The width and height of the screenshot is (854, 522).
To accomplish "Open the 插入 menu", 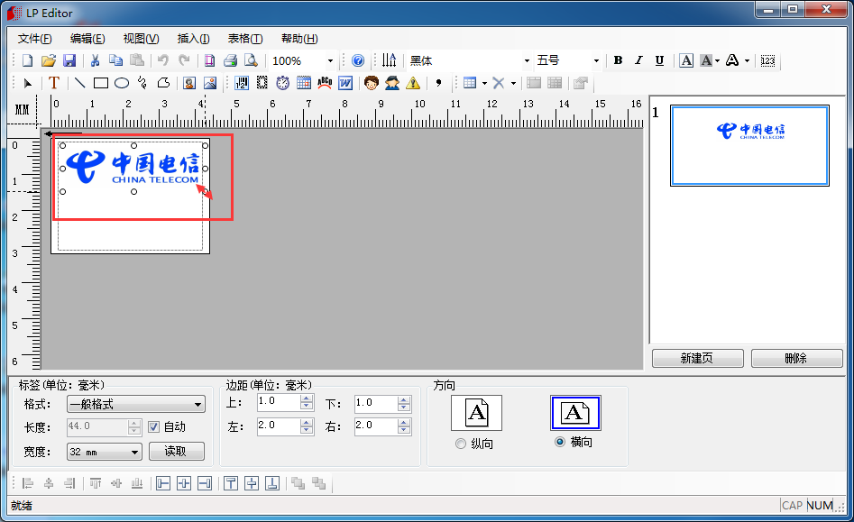I will (x=193, y=39).
